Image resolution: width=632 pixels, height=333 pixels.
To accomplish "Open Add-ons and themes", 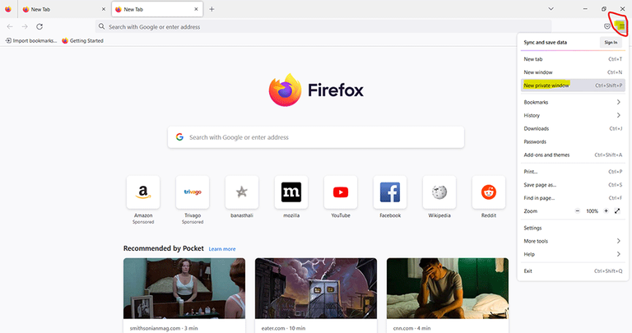I will [x=573, y=155].
